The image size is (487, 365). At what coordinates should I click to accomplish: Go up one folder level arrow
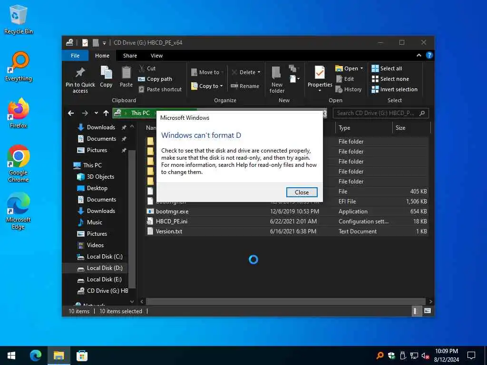106,113
